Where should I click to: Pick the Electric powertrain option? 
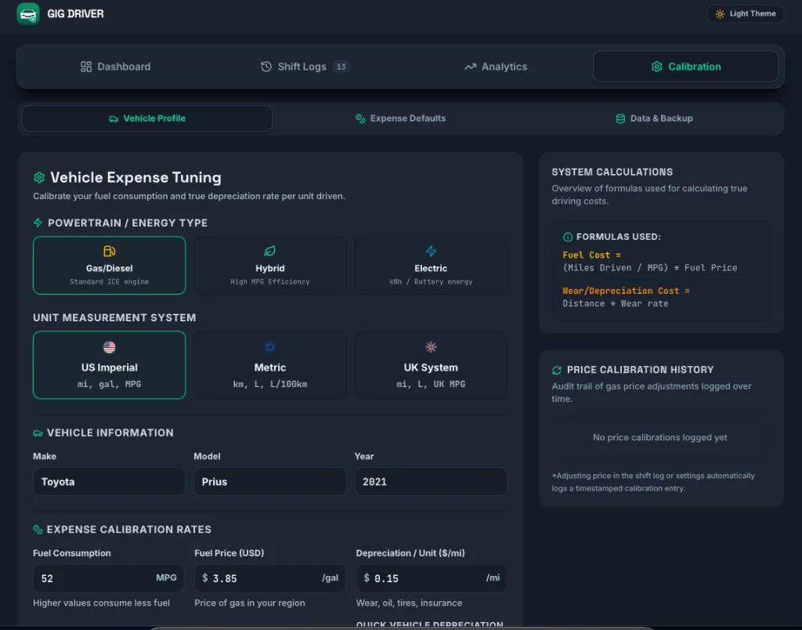[431, 265]
